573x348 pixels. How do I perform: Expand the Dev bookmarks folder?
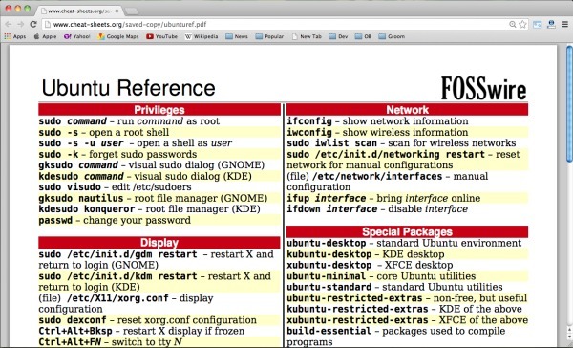338,36
